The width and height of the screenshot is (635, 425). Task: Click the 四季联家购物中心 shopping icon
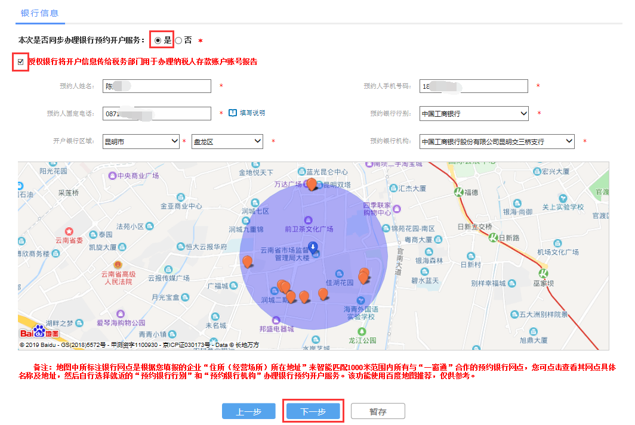click(x=397, y=209)
